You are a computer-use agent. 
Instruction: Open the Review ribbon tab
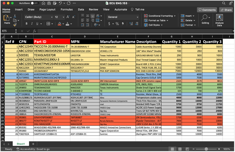click(93, 9)
